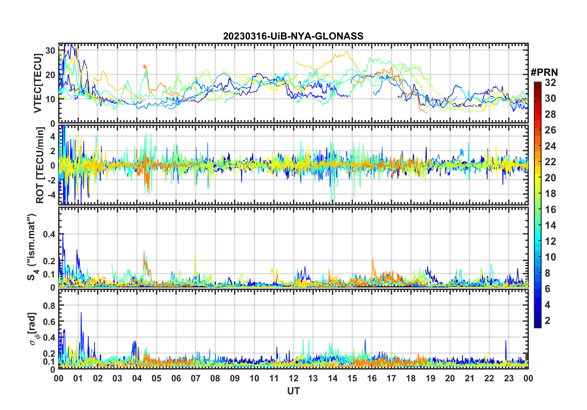Viewport: 587px width, 410px height.
Task: Click x-axis tick label 08
Action: point(215,378)
